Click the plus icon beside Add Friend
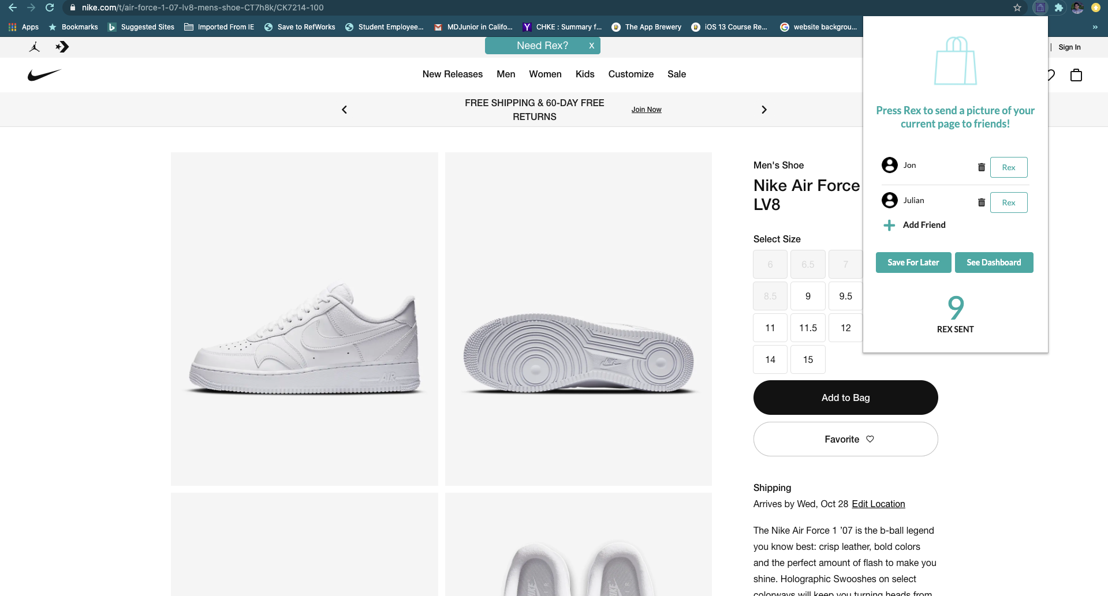The image size is (1108, 596). point(889,225)
